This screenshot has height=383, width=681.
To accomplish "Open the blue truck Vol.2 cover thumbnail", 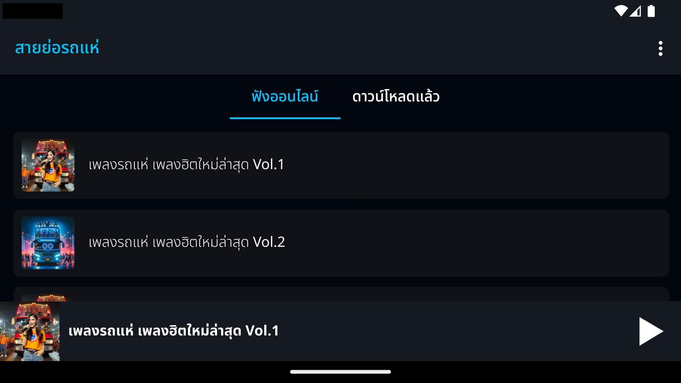I will [48, 243].
